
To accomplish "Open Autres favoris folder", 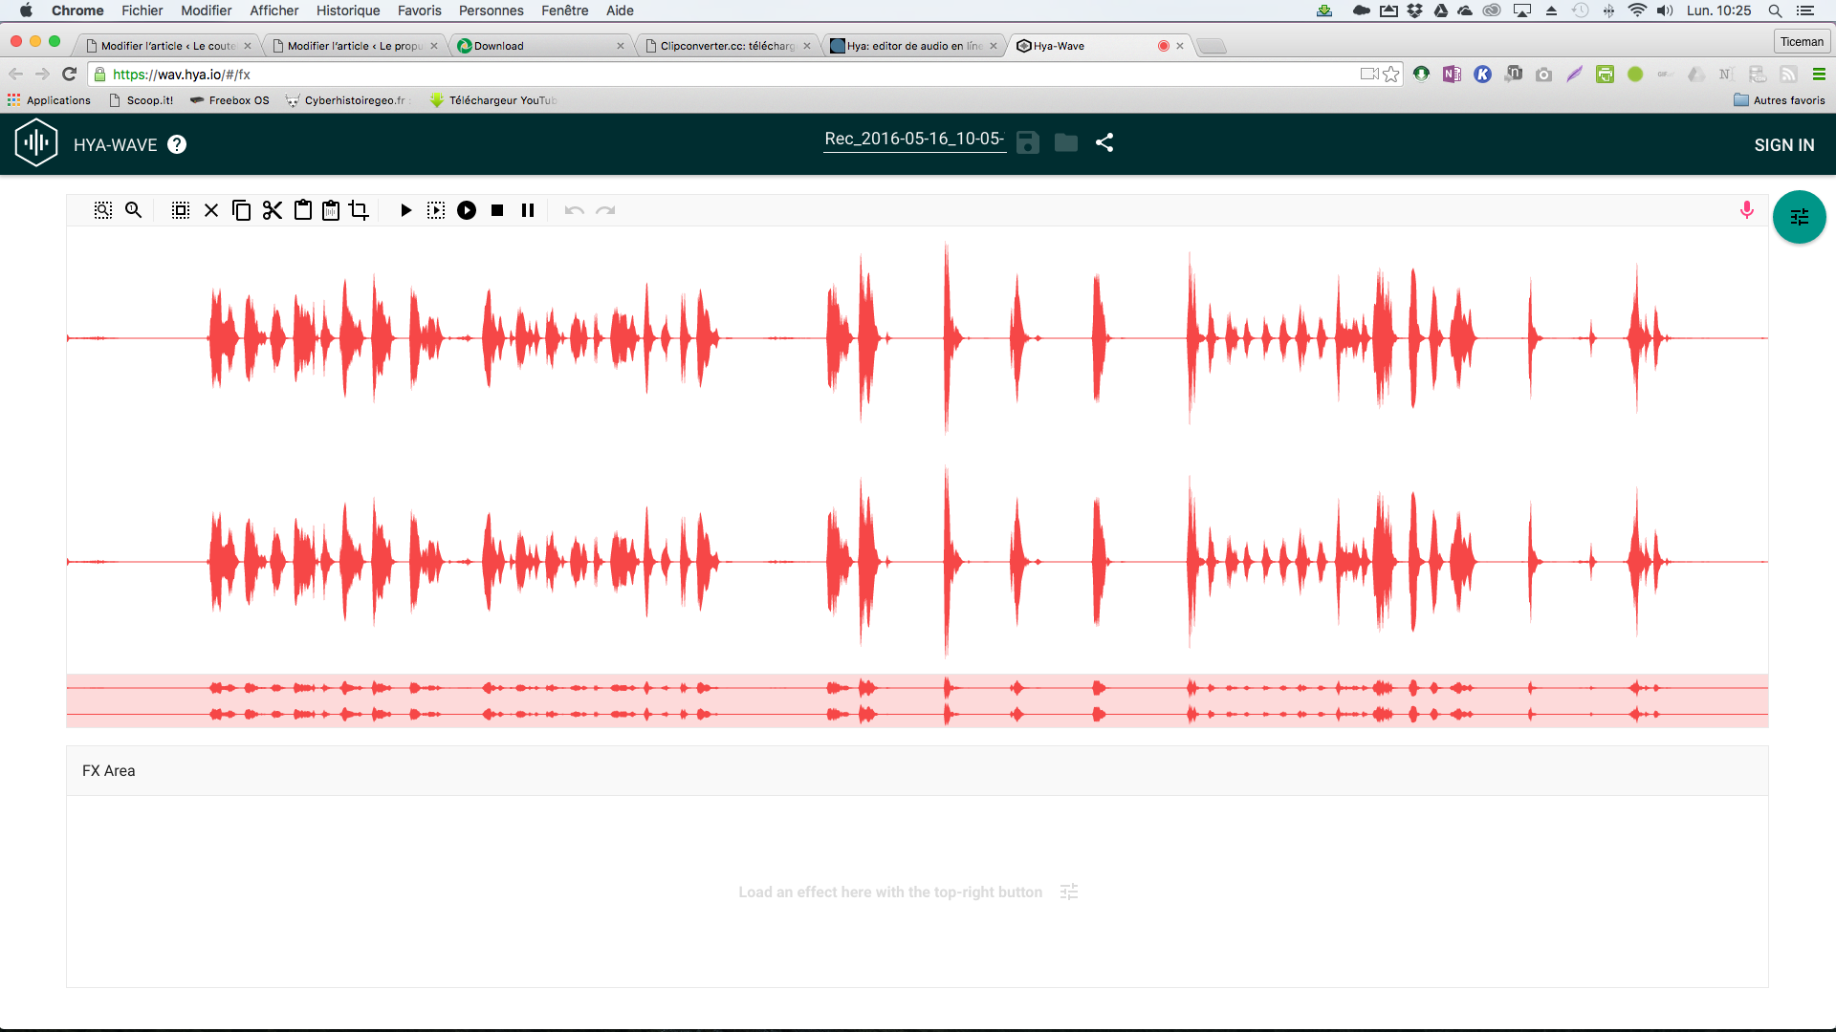I will [x=1780, y=100].
